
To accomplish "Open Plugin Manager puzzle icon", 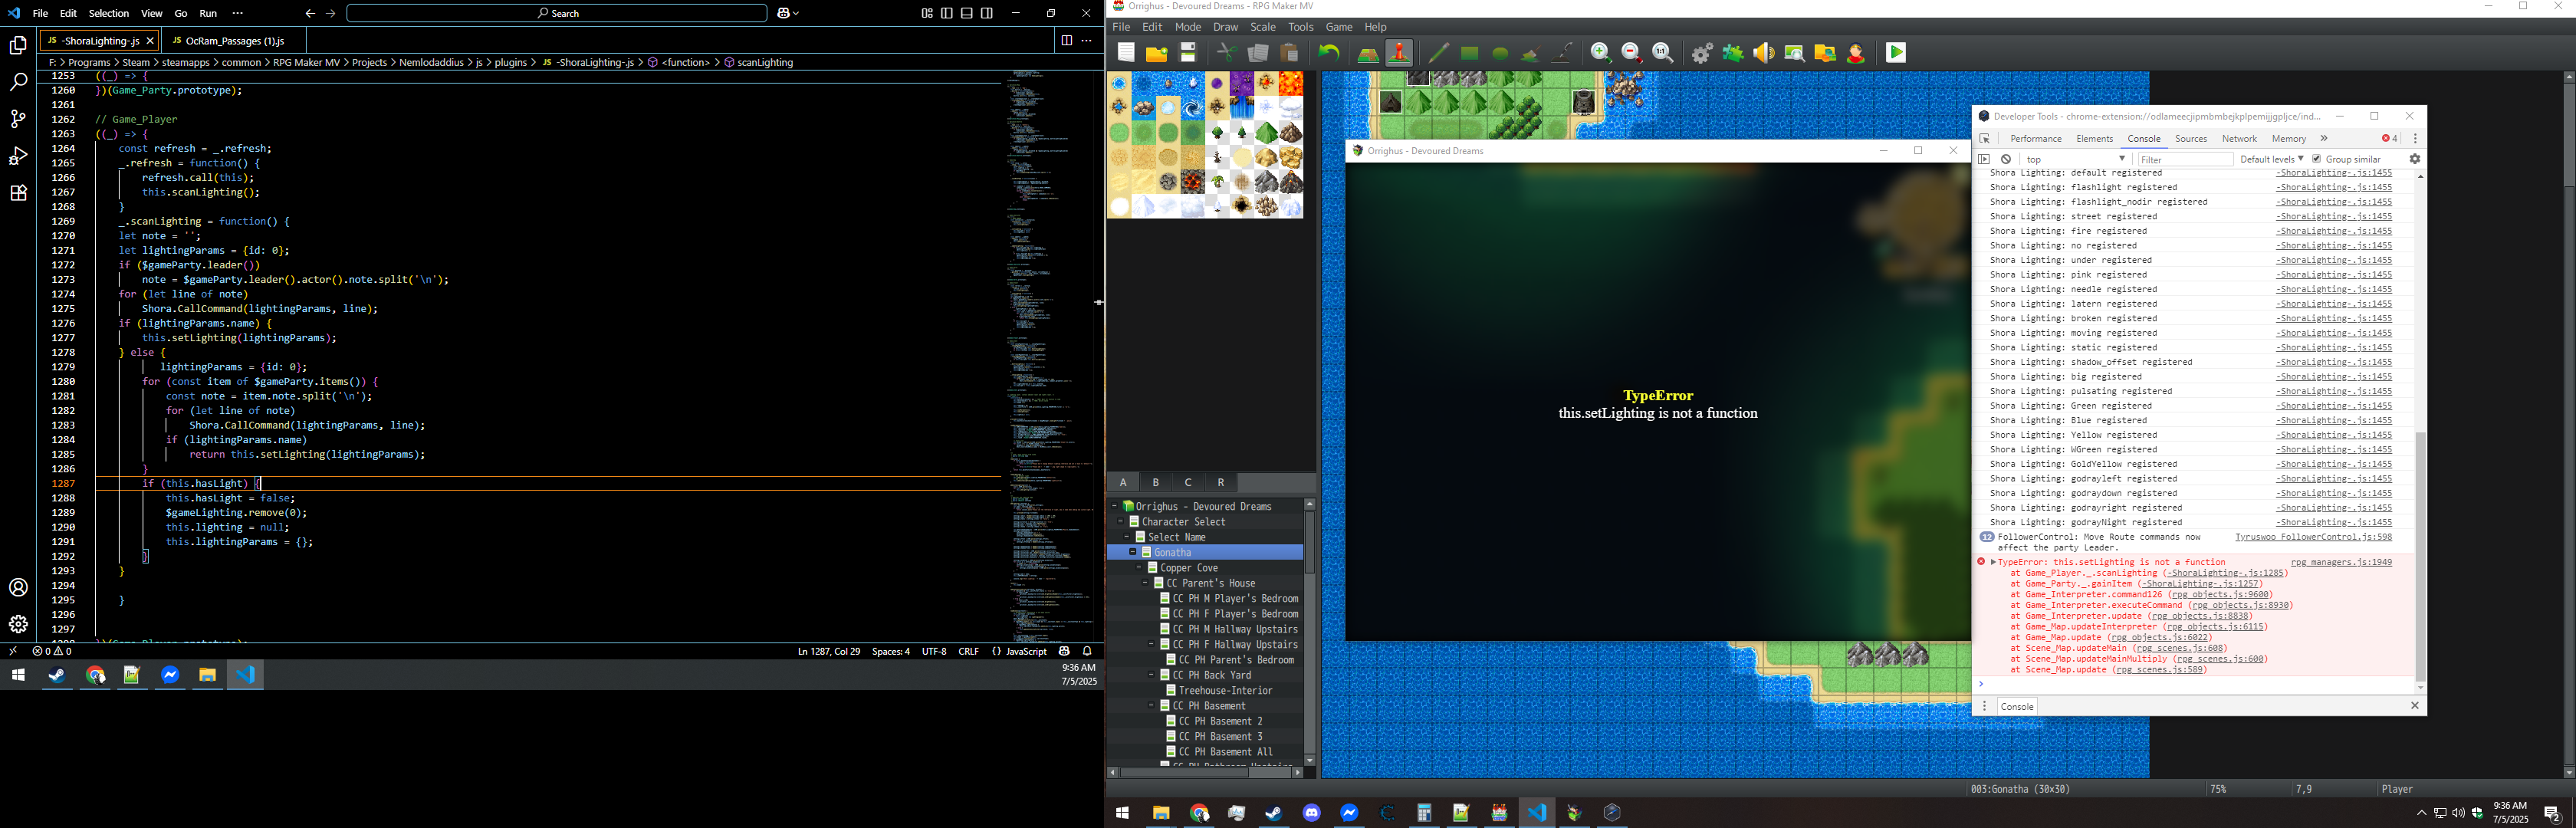I will point(1733,53).
